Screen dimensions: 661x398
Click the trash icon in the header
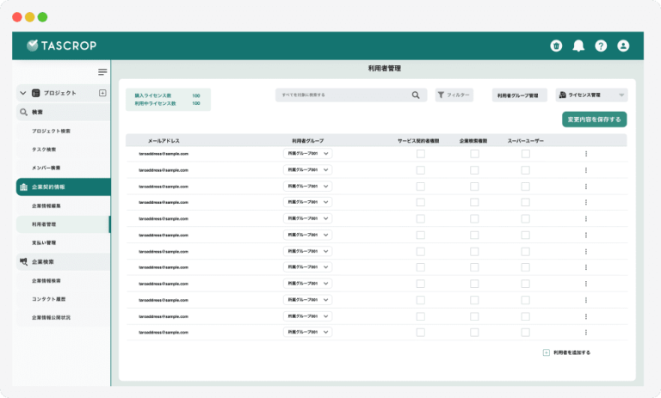[556, 46]
